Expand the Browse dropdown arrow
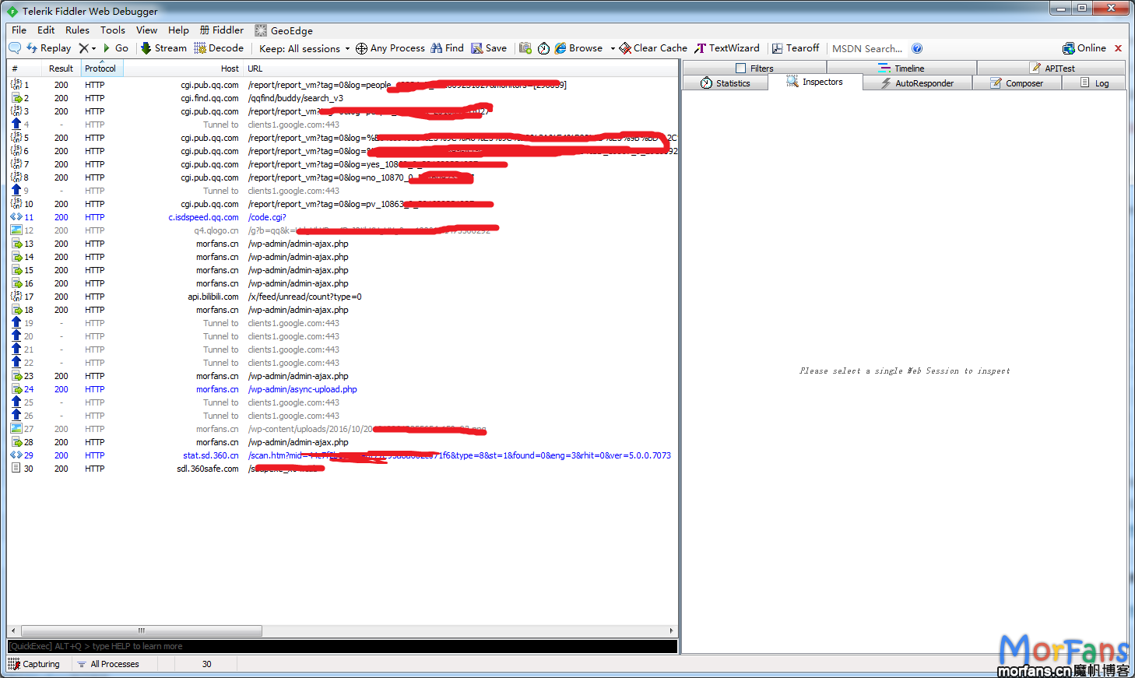 pyautogui.click(x=613, y=48)
